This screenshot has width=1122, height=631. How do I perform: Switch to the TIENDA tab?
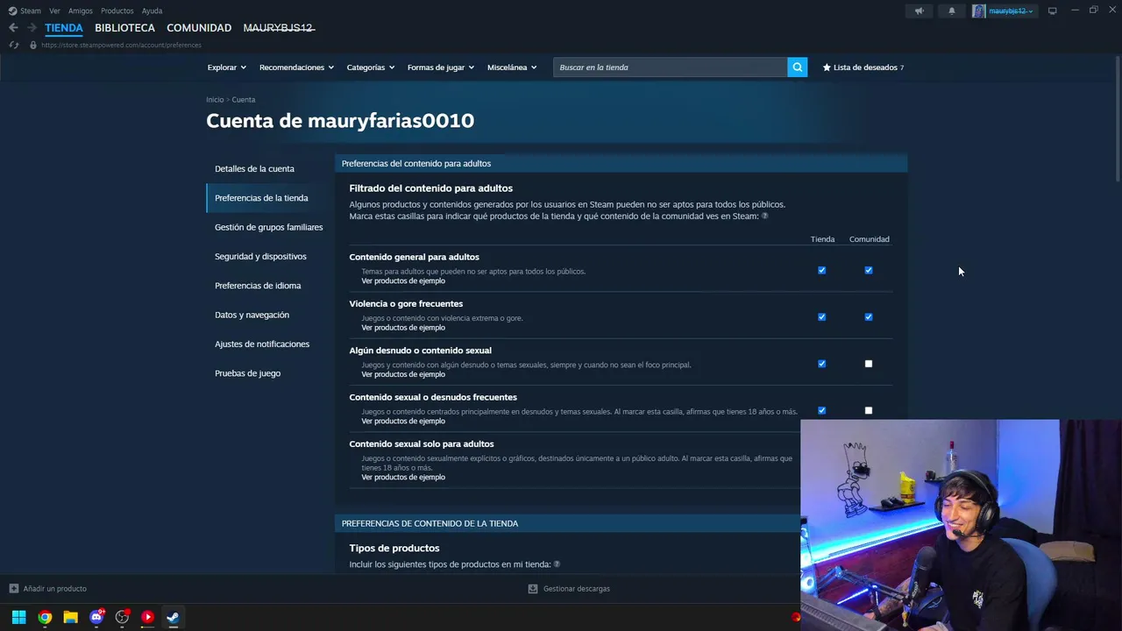(64, 28)
